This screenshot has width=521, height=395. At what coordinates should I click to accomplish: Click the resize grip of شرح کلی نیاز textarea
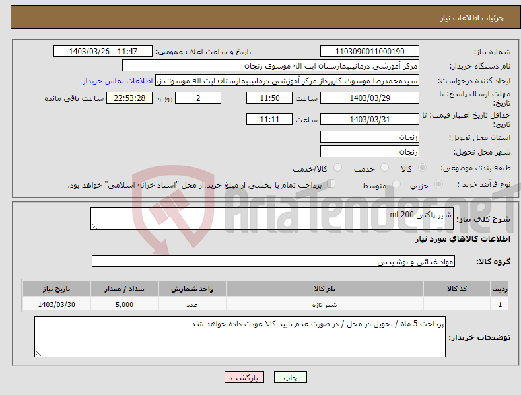[x=94, y=226]
